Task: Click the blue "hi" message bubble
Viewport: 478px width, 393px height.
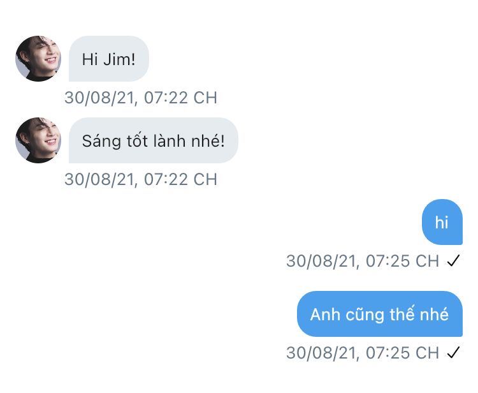Action: 442,222
